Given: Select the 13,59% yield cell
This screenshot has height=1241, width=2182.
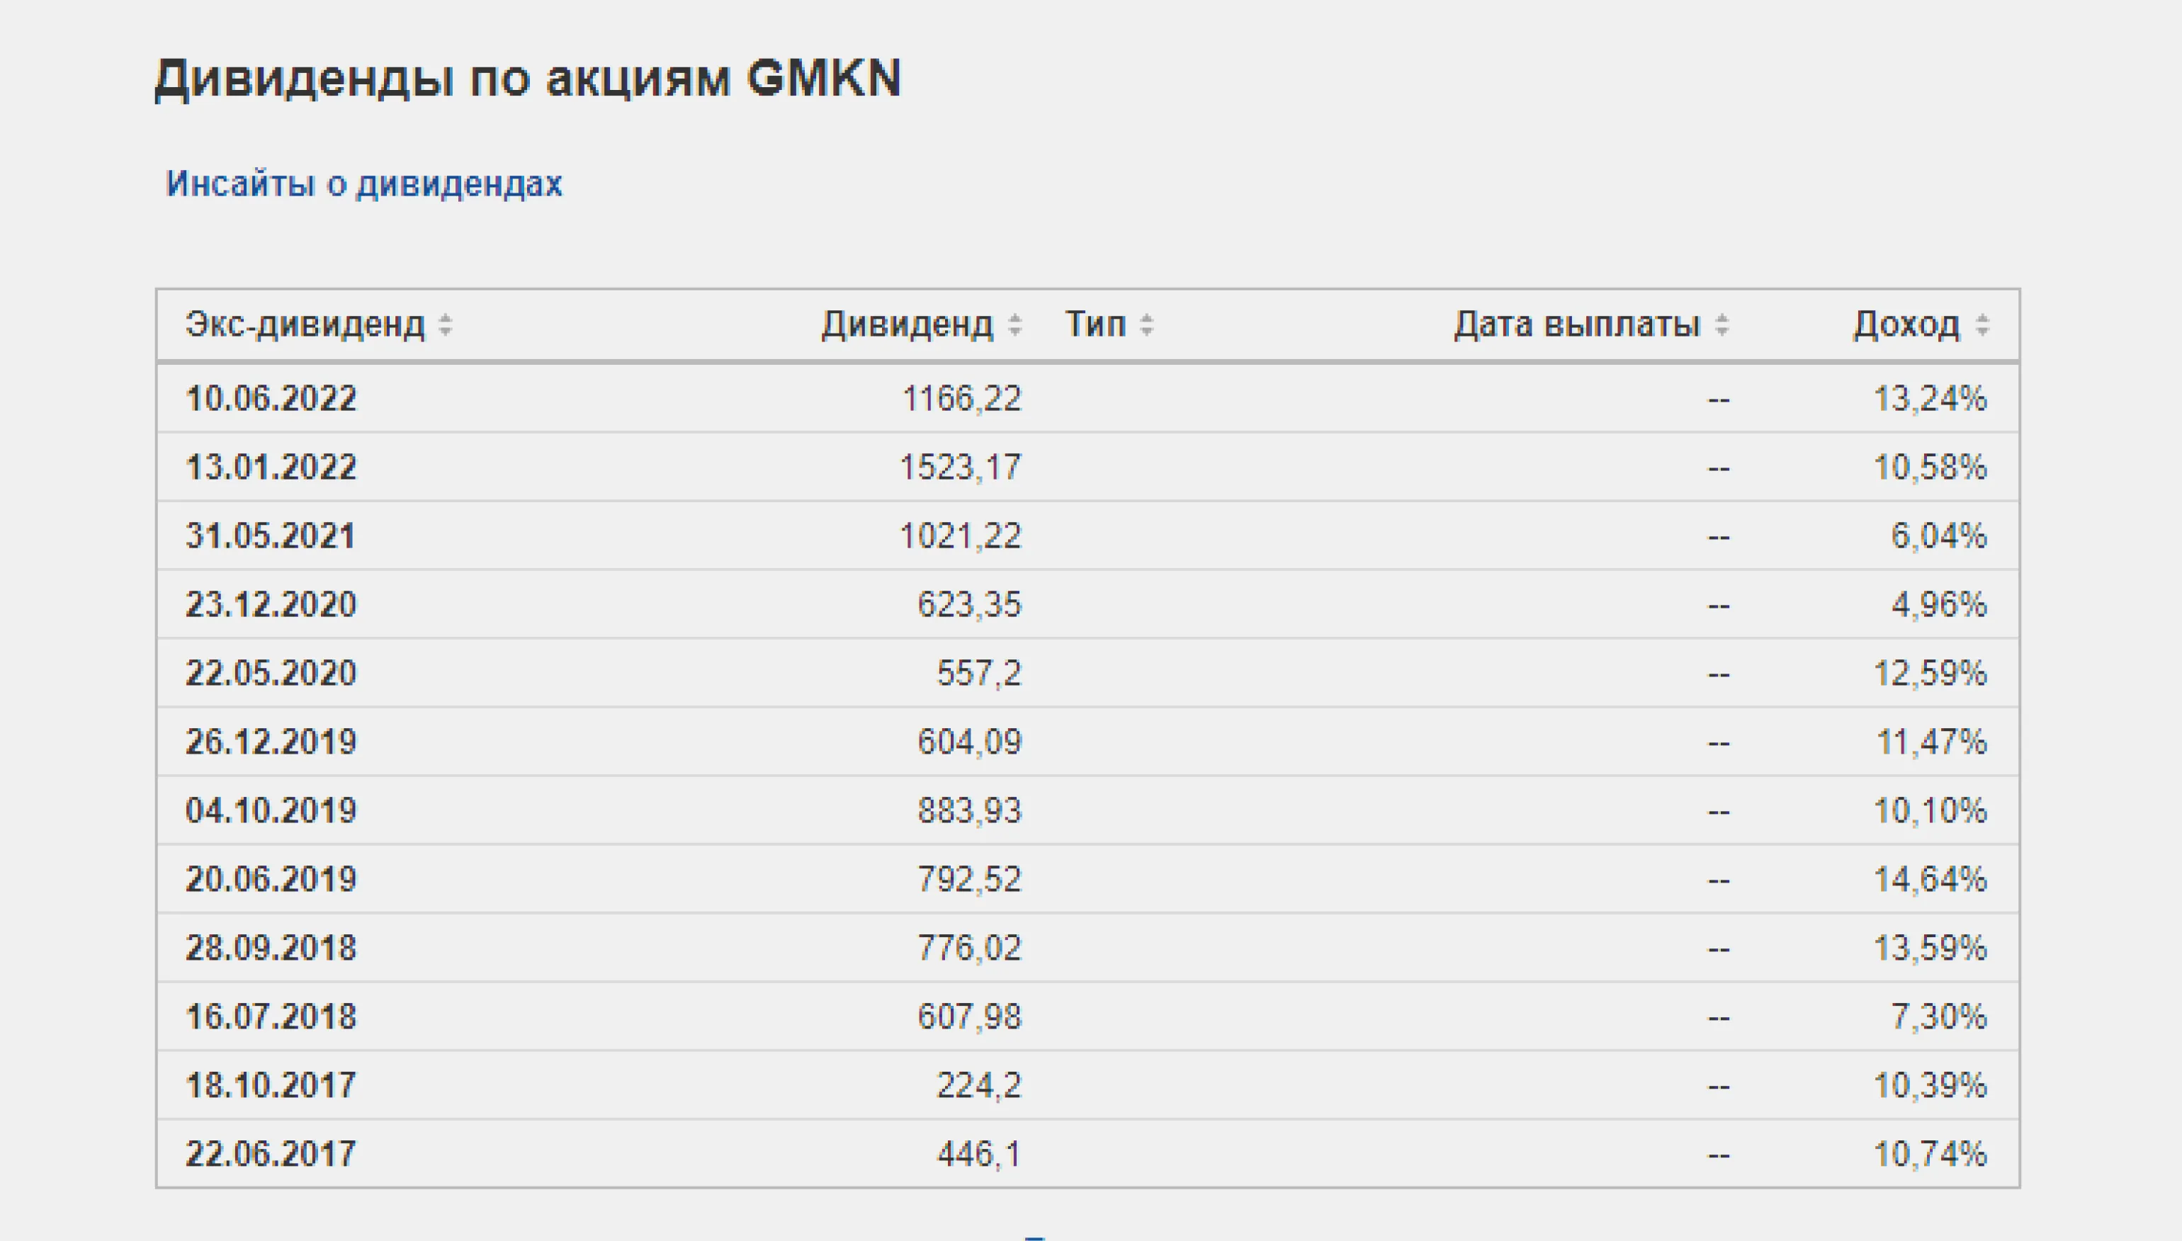Looking at the screenshot, I should click(x=1930, y=948).
